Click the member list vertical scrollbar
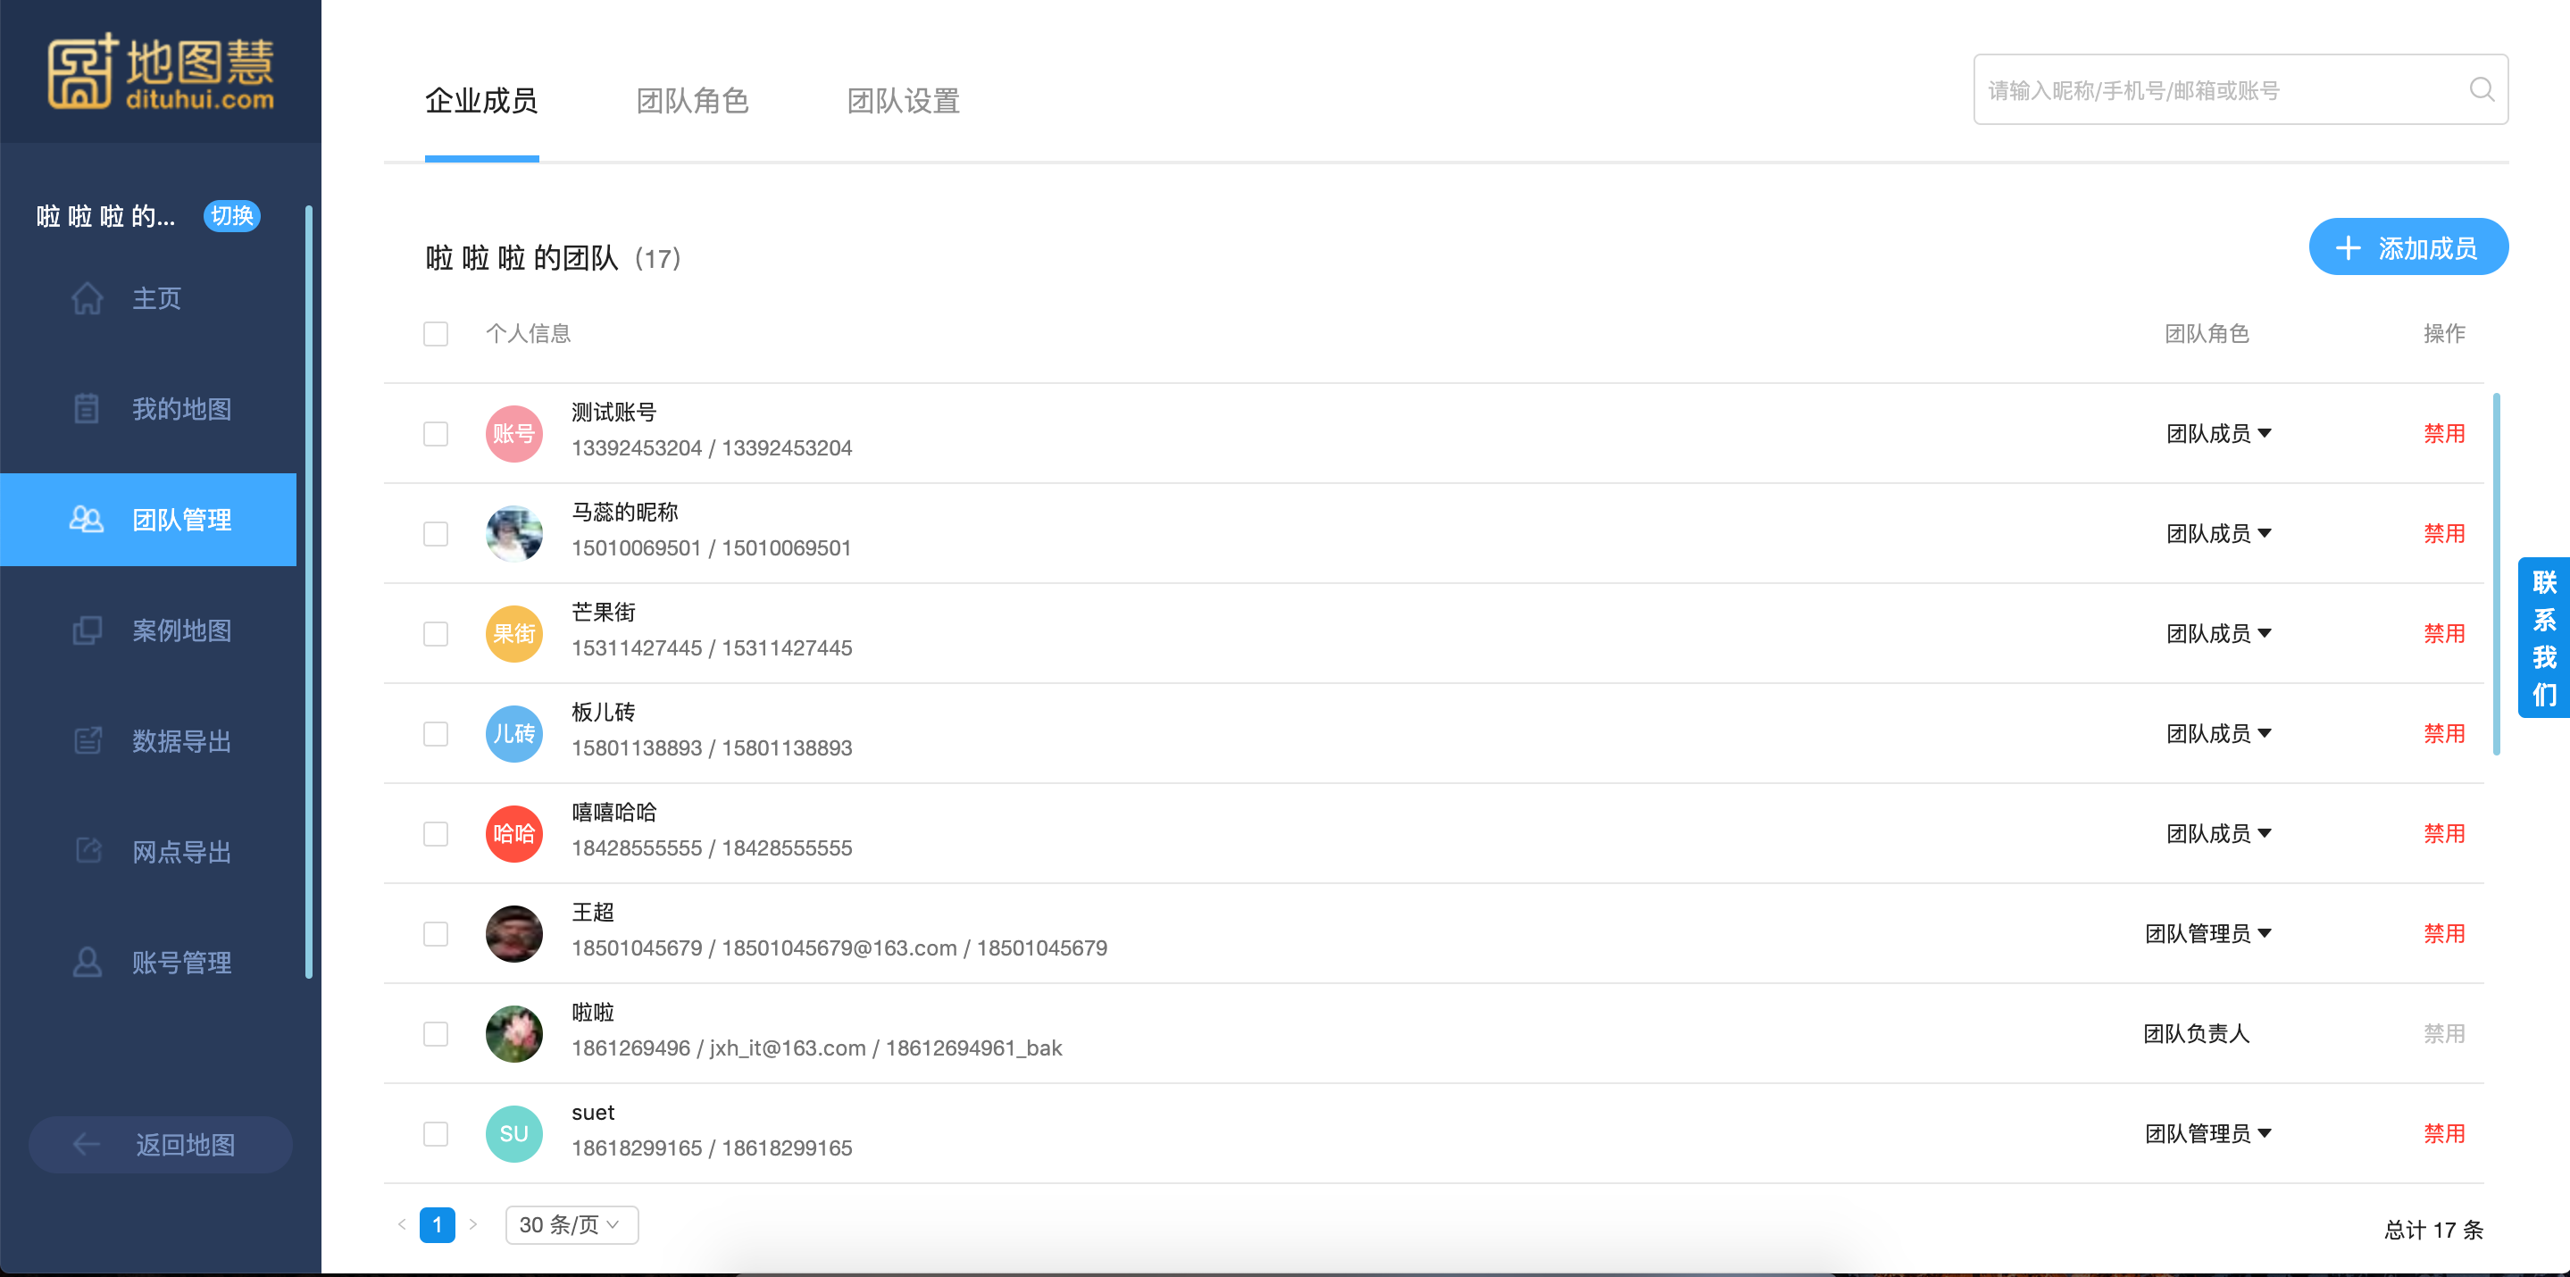This screenshot has height=1277, width=2570. click(x=2497, y=573)
